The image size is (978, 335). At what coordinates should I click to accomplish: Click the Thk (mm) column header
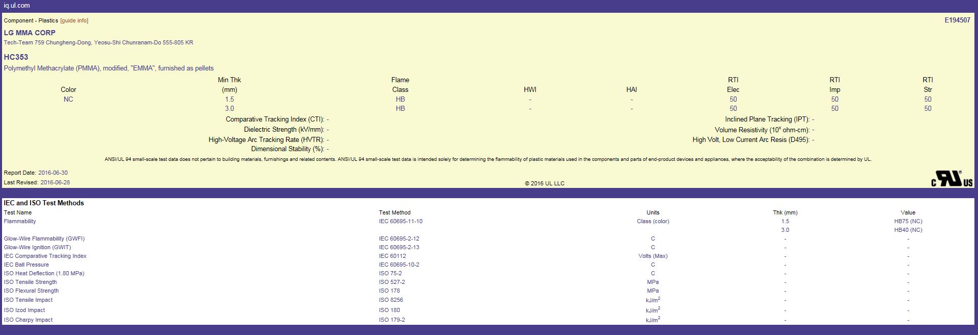tap(785, 212)
